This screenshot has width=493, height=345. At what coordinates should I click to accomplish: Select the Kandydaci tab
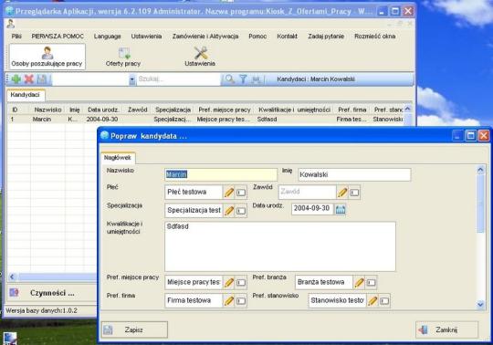[x=26, y=95]
